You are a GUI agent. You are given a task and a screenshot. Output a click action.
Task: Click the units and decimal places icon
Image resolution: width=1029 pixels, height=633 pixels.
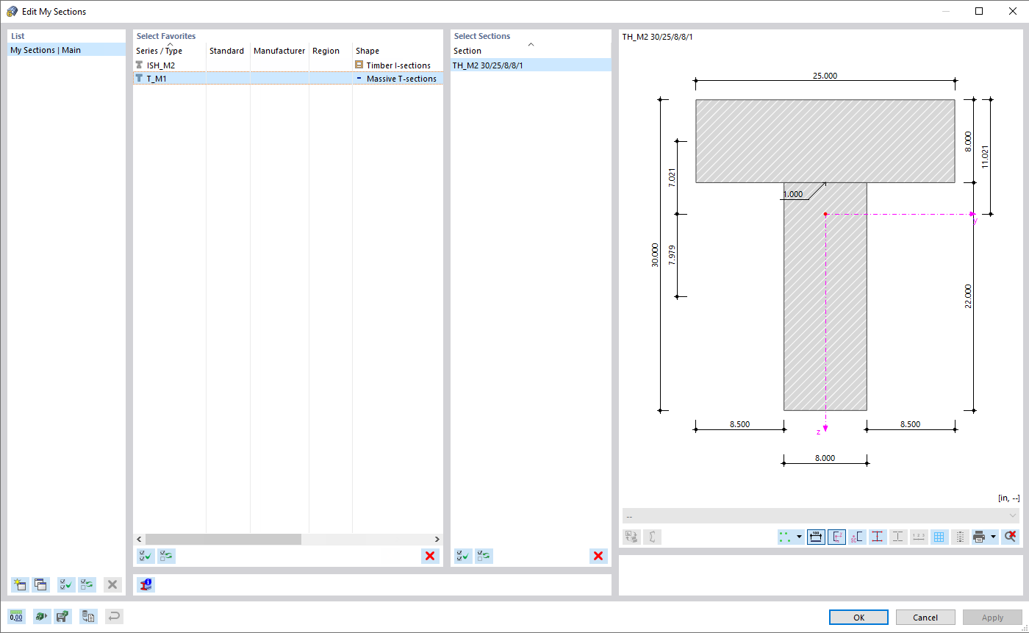tap(15, 616)
